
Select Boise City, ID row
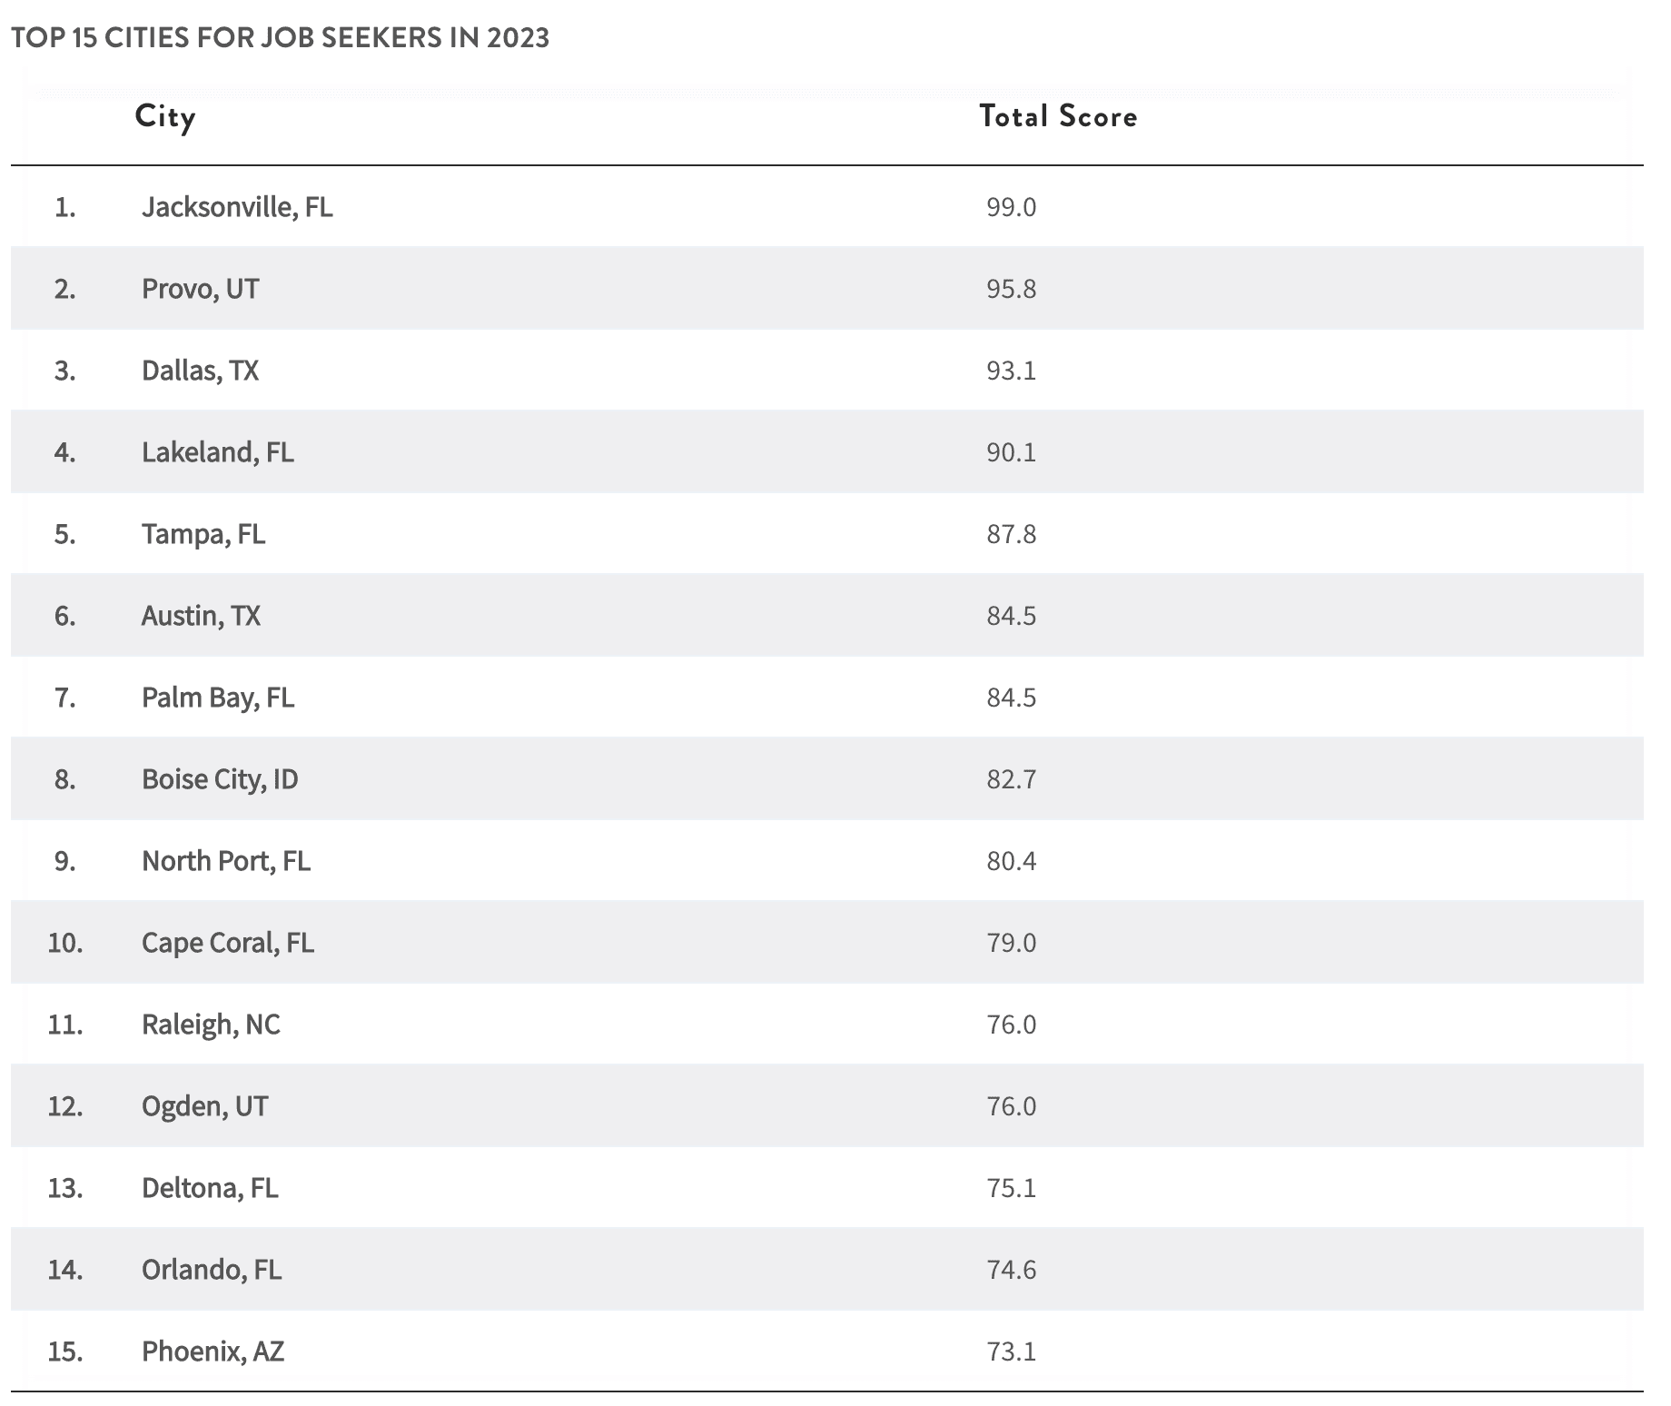point(826,778)
